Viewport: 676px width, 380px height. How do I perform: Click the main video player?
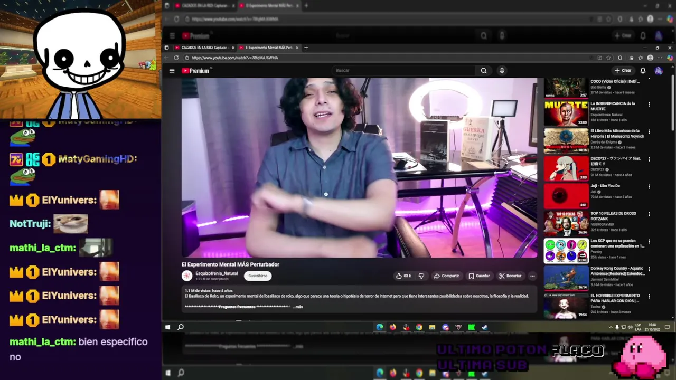(359, 168)
